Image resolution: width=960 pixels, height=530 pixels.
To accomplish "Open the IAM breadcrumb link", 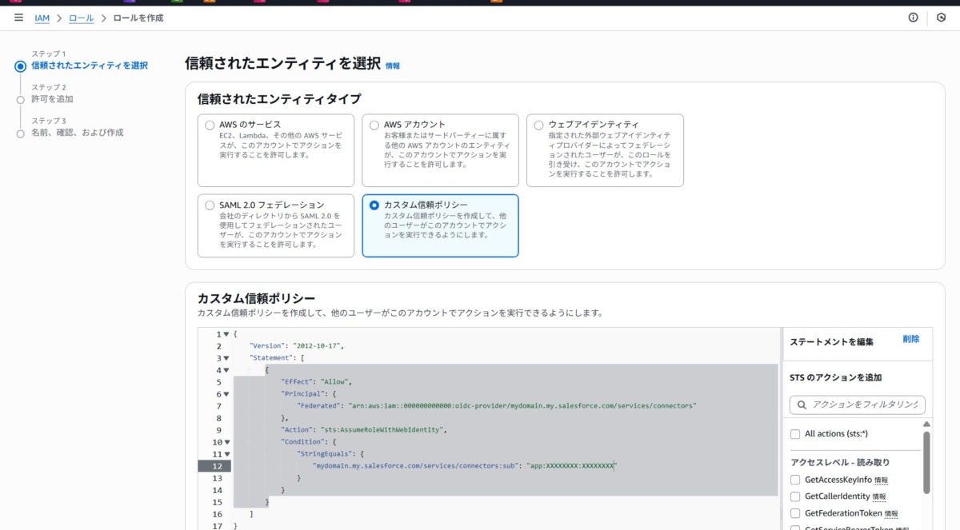I will 42,18.
